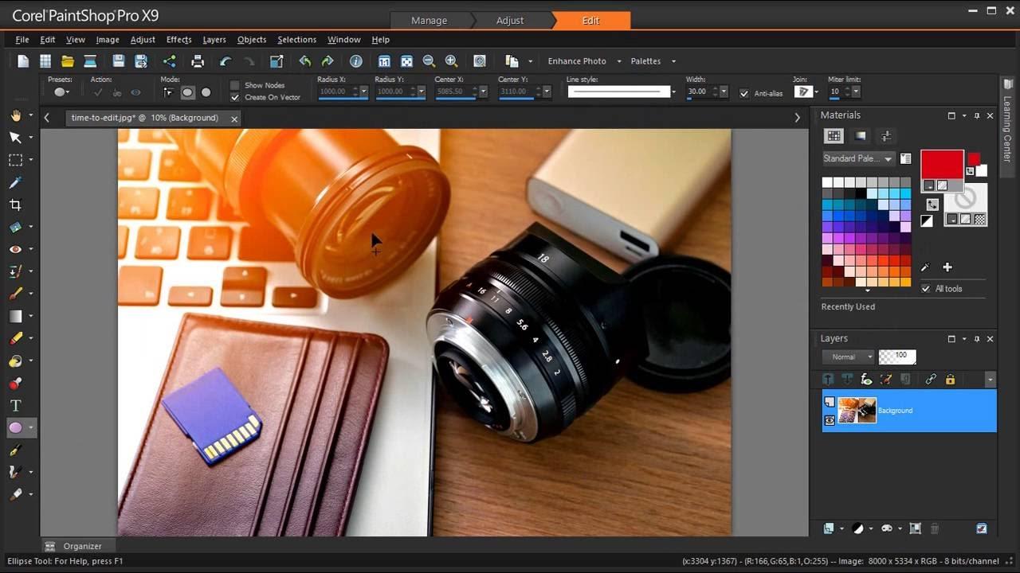Select the Text tool
The image size is (1020, 573).
click(x=14, y=405)
